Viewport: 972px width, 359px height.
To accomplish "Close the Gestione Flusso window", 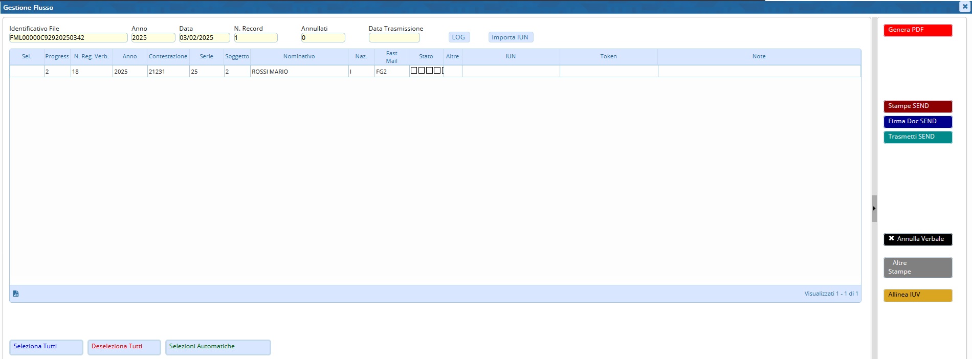I will [x=965, y=7].
